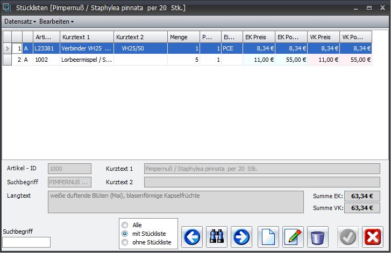Click the grey checkmark confirm icon
Image resolution: width=391 pixels, height=253 pixels.
[x=348, y=237]
